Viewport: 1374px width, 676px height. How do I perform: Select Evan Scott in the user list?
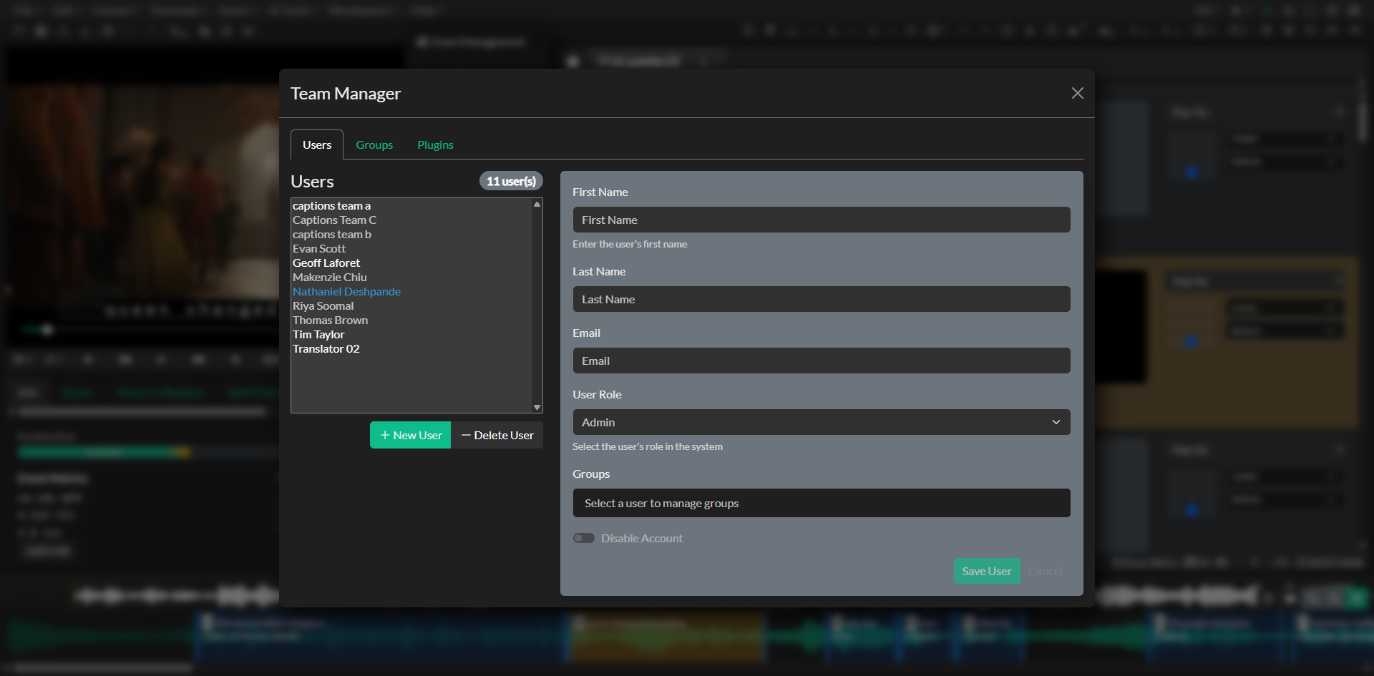point(319,248)
